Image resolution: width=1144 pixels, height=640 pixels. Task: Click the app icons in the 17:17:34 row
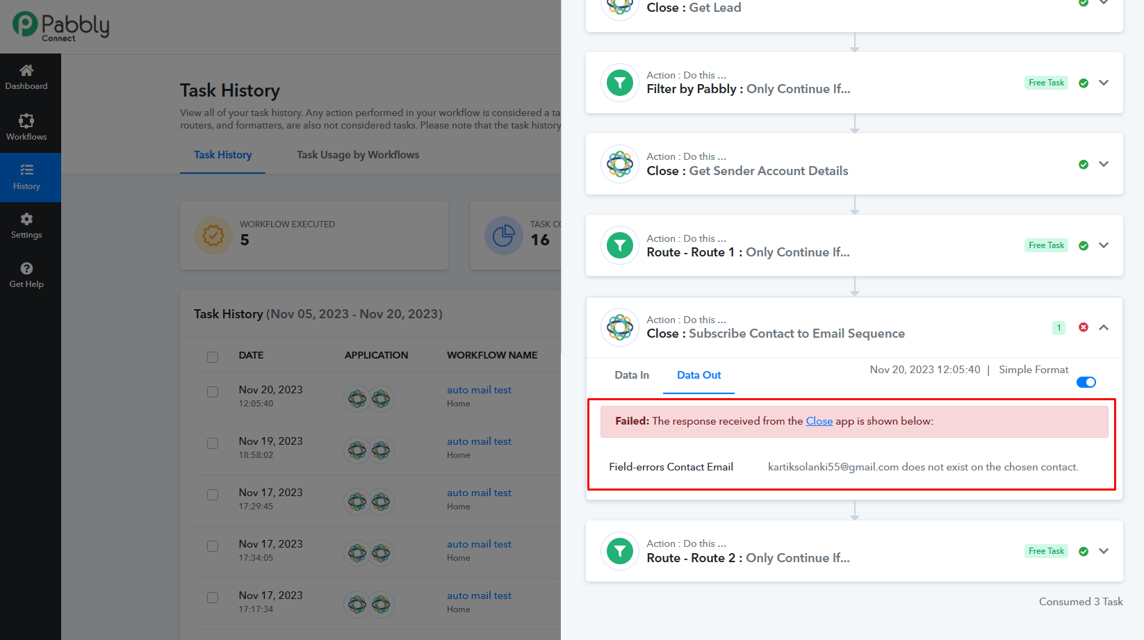(x=369, y=605)
